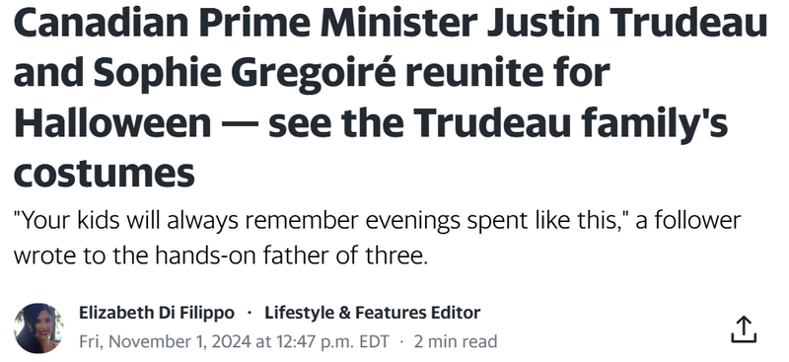Click the share article upload icon
789x362 pixels.
point(745,329)
